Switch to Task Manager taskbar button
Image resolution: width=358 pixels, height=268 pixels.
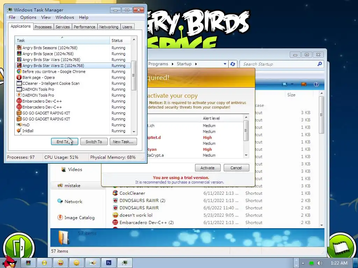coord(124,263)
